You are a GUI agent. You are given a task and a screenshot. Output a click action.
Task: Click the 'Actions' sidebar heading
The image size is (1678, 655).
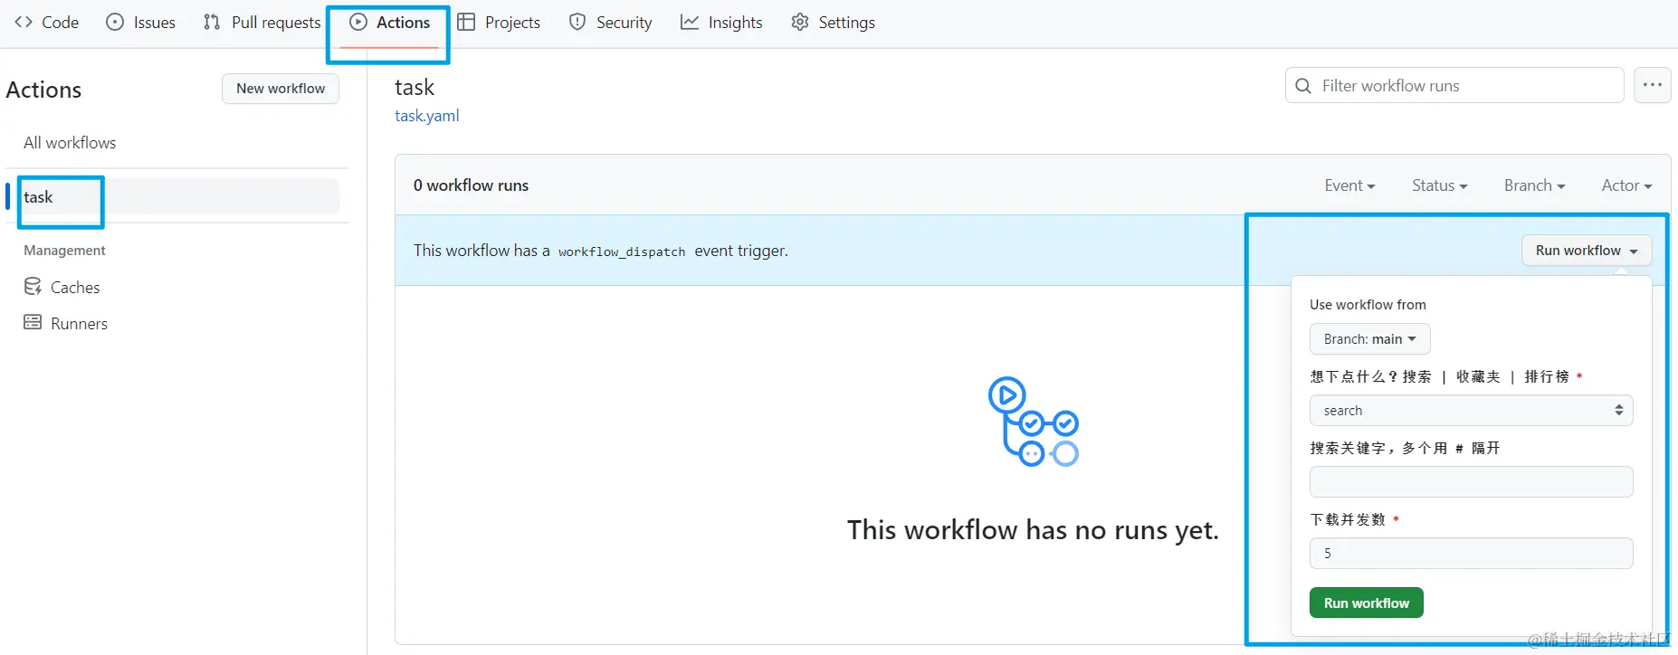tap(43, 90)
